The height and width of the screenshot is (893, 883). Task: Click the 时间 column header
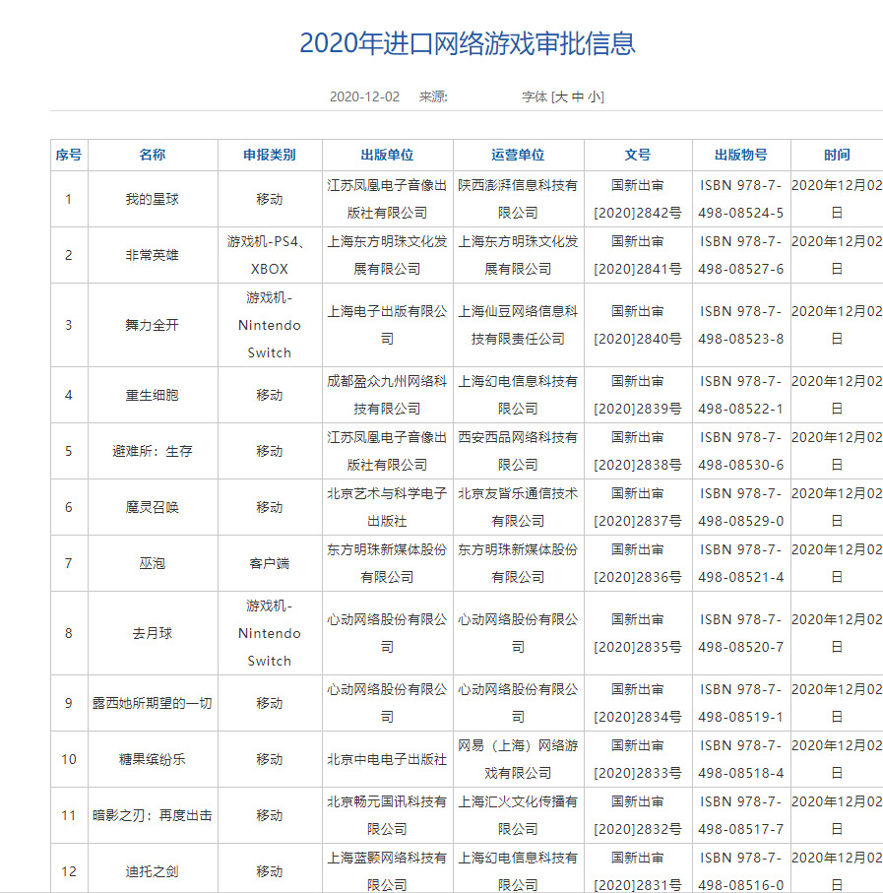837,155
